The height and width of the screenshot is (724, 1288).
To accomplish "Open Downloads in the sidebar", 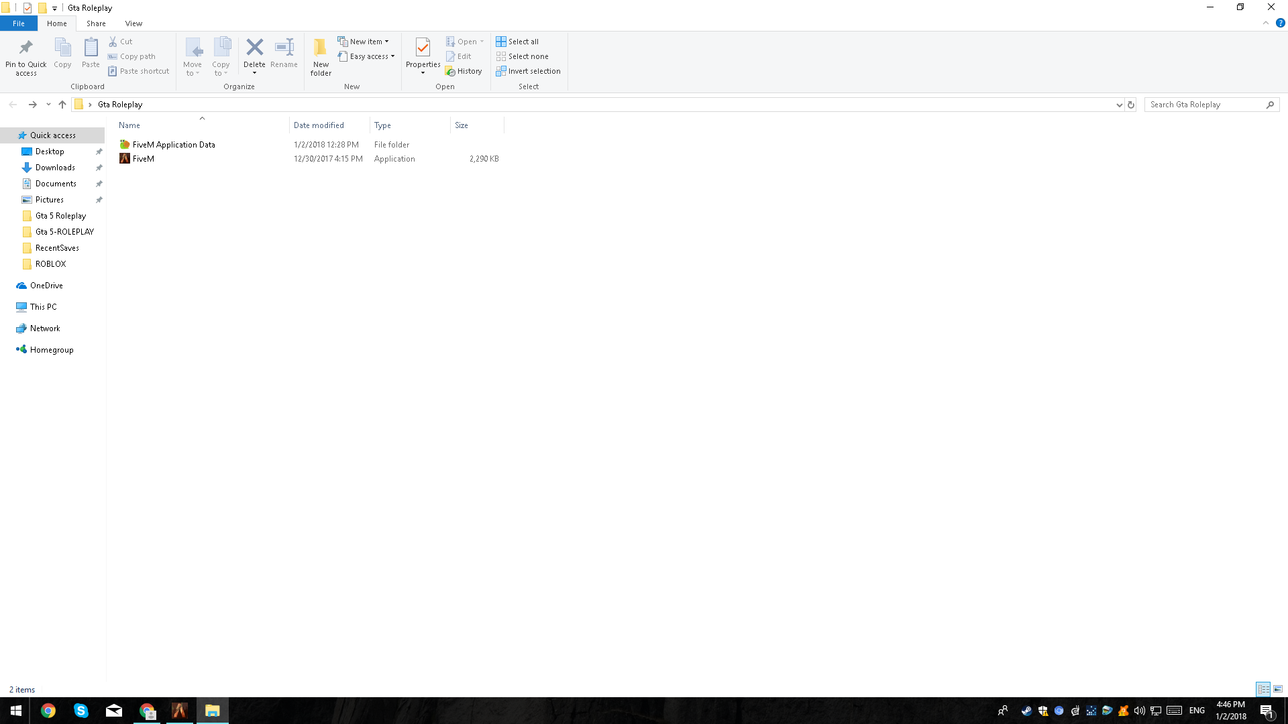I will click(55, 168).
